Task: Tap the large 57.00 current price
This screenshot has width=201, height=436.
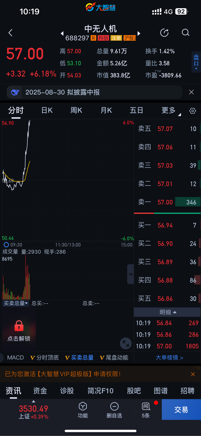Action: coord(25,54)
